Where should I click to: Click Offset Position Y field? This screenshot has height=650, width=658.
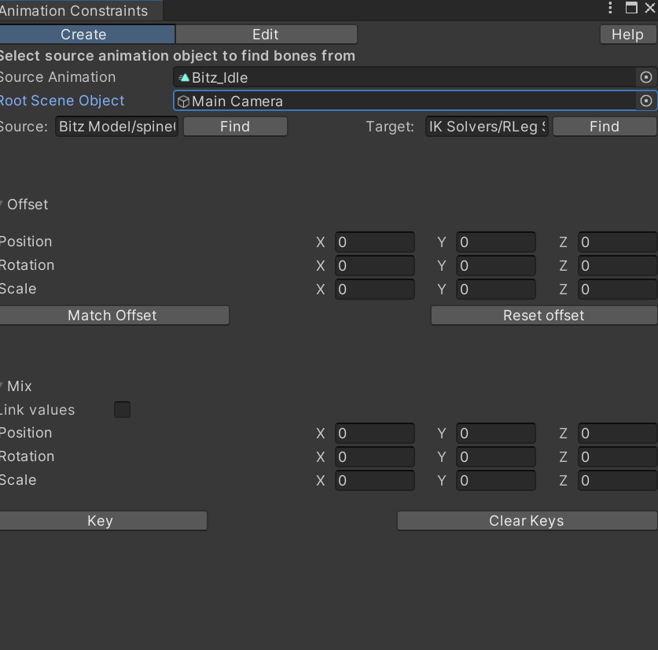click(496, 242)
